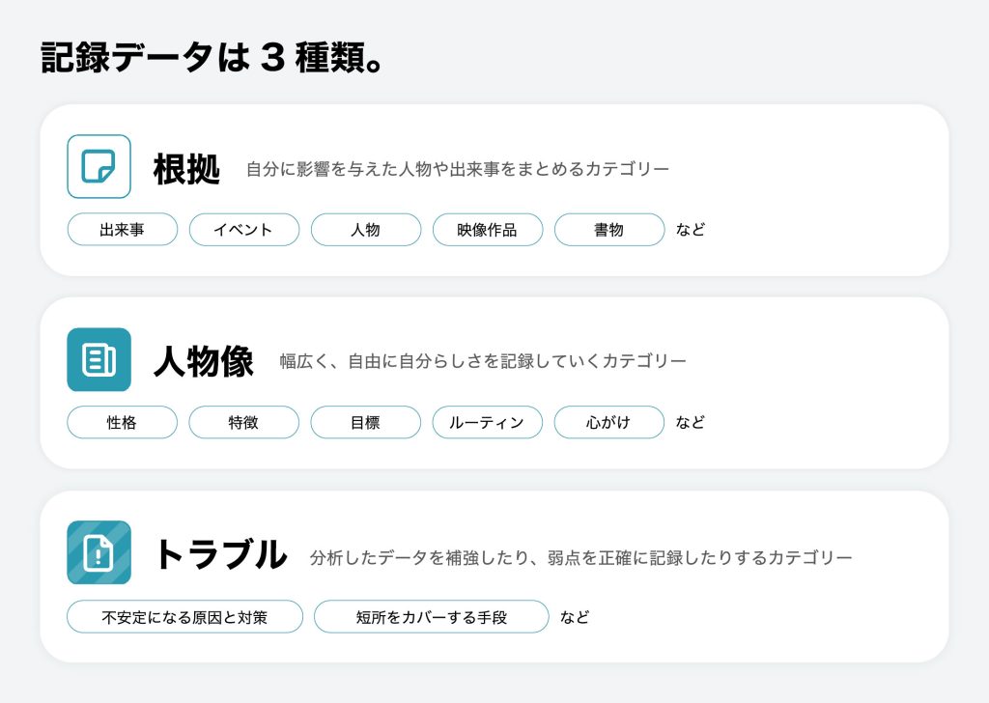Click the トラブル category heading
Viewport: 989px width, 703px height.
pyautogui.click(x=220, y=555)
